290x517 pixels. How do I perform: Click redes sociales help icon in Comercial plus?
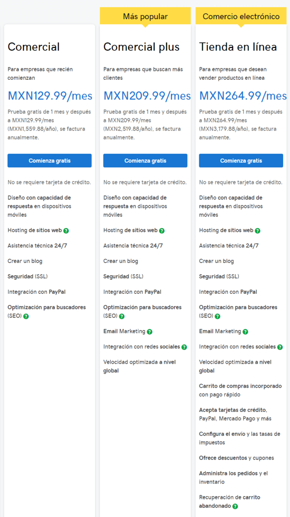click(x=184, y=347)
